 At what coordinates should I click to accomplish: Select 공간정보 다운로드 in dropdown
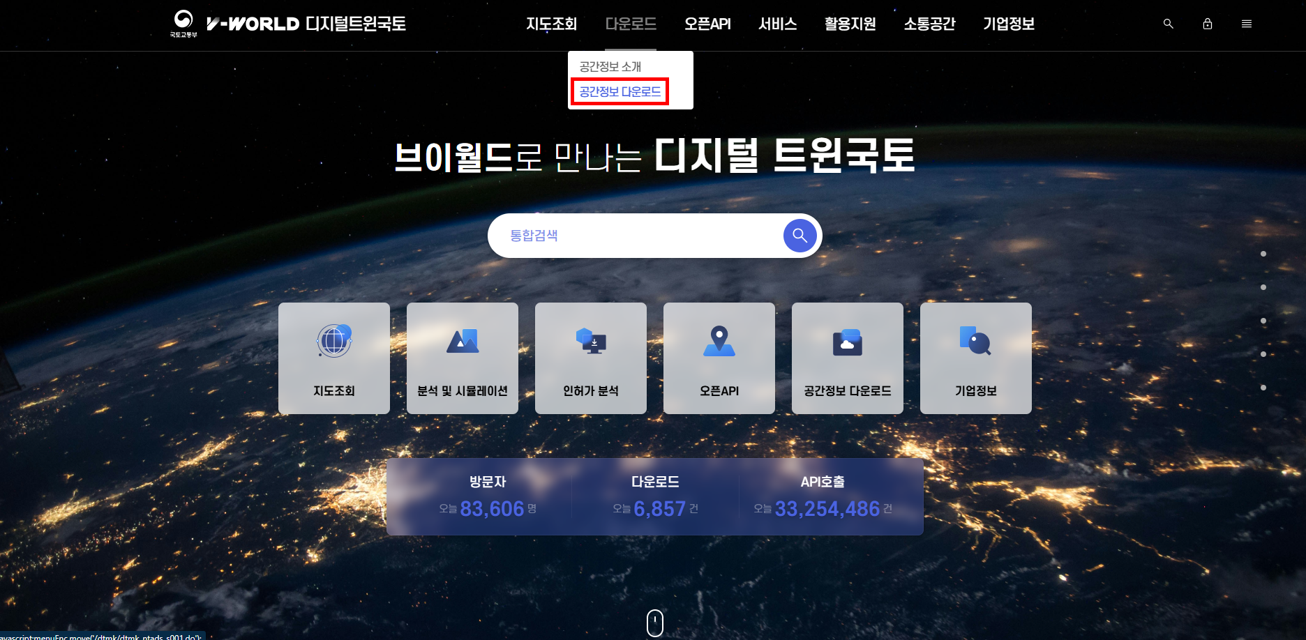620,91
